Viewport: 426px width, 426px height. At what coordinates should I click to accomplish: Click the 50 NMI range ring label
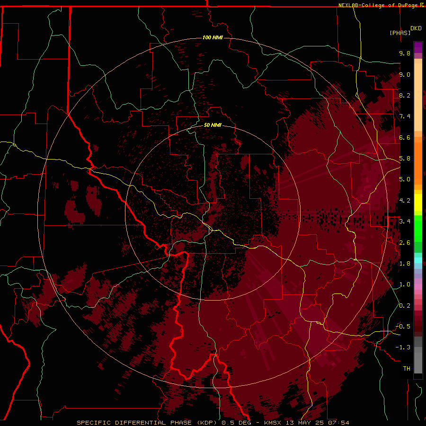213,125
